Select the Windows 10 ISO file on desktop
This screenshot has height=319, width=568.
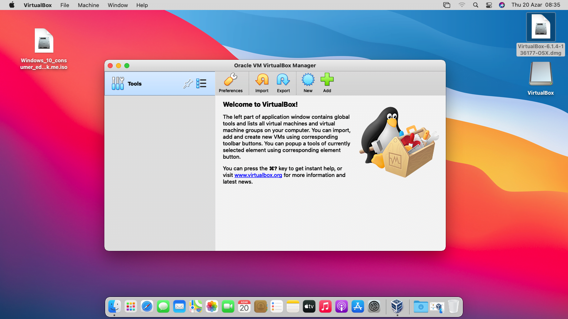click(x=44, y=49)
